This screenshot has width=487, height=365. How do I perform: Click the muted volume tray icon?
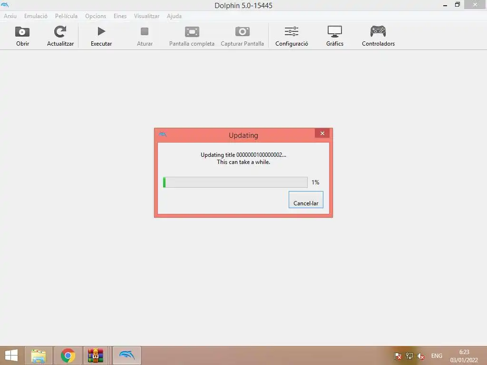pyautogui.click(x=421, y=356)
